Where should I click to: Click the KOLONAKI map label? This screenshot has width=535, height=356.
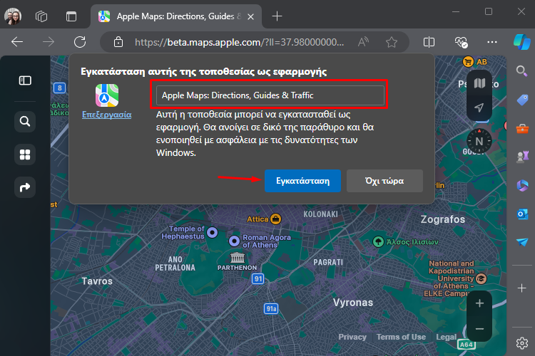pyautogui.click(x=320, y=214)
